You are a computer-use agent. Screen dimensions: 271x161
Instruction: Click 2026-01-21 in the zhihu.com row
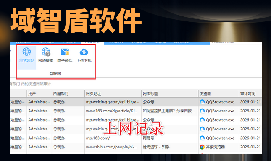[250, 147]
